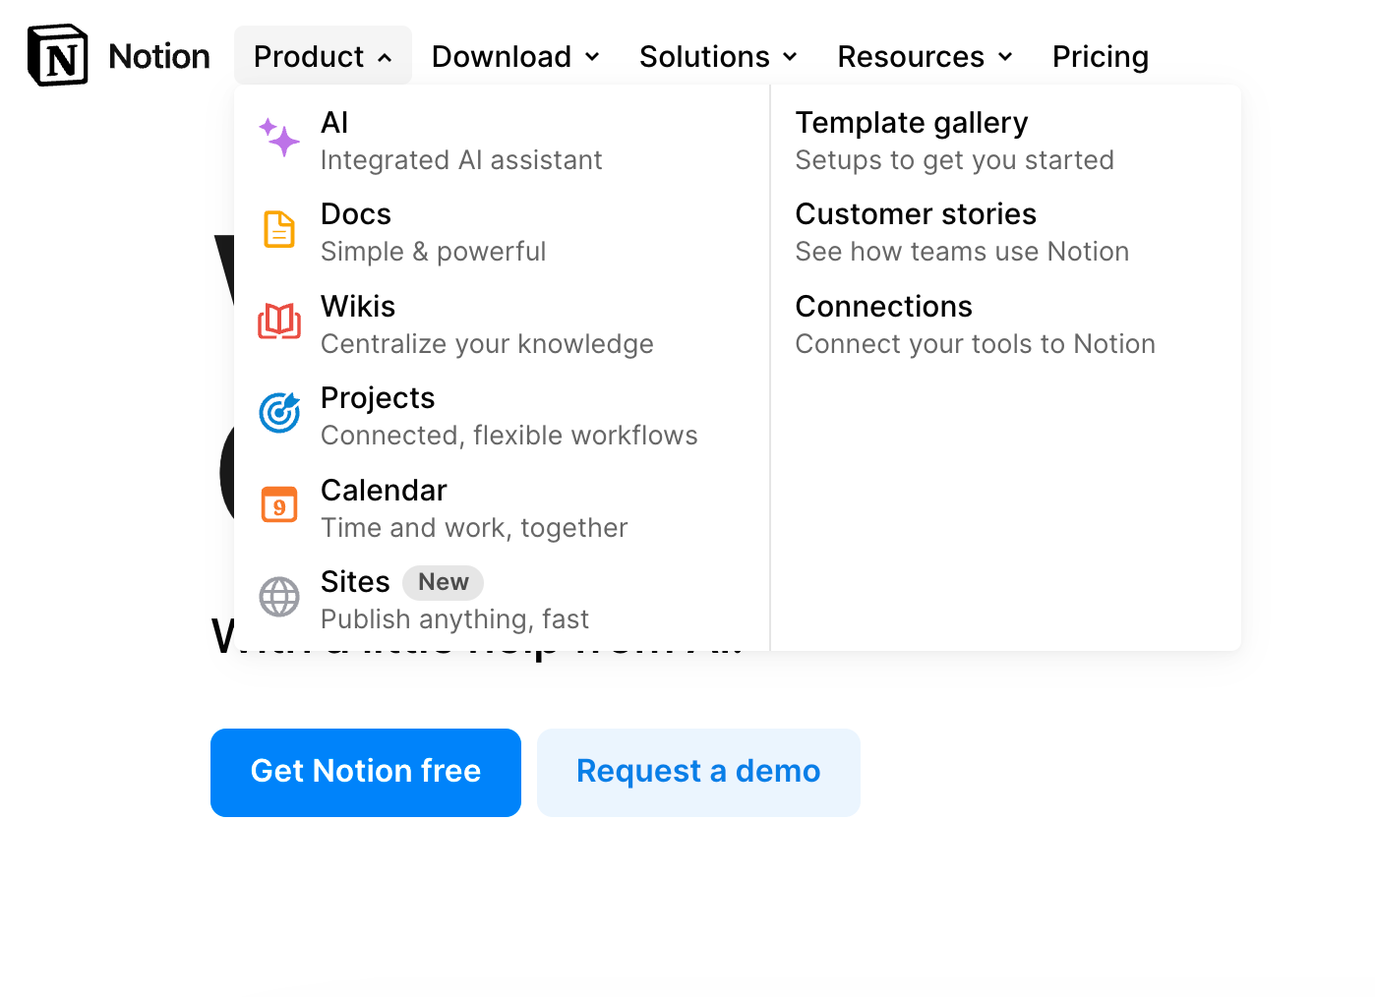Click the yellow Docs page icon
The image size is (1375, 997).
pyautogui.click(x=279, y=229)
